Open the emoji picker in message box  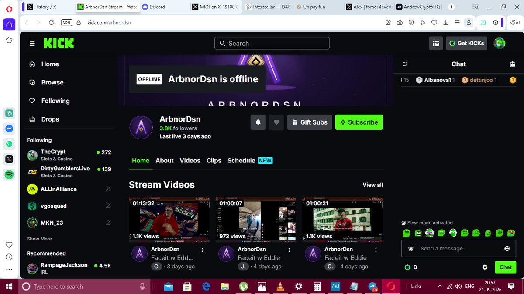[x=507, y=248]
